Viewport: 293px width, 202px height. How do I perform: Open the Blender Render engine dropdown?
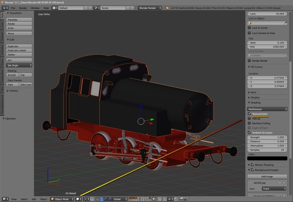150,8
